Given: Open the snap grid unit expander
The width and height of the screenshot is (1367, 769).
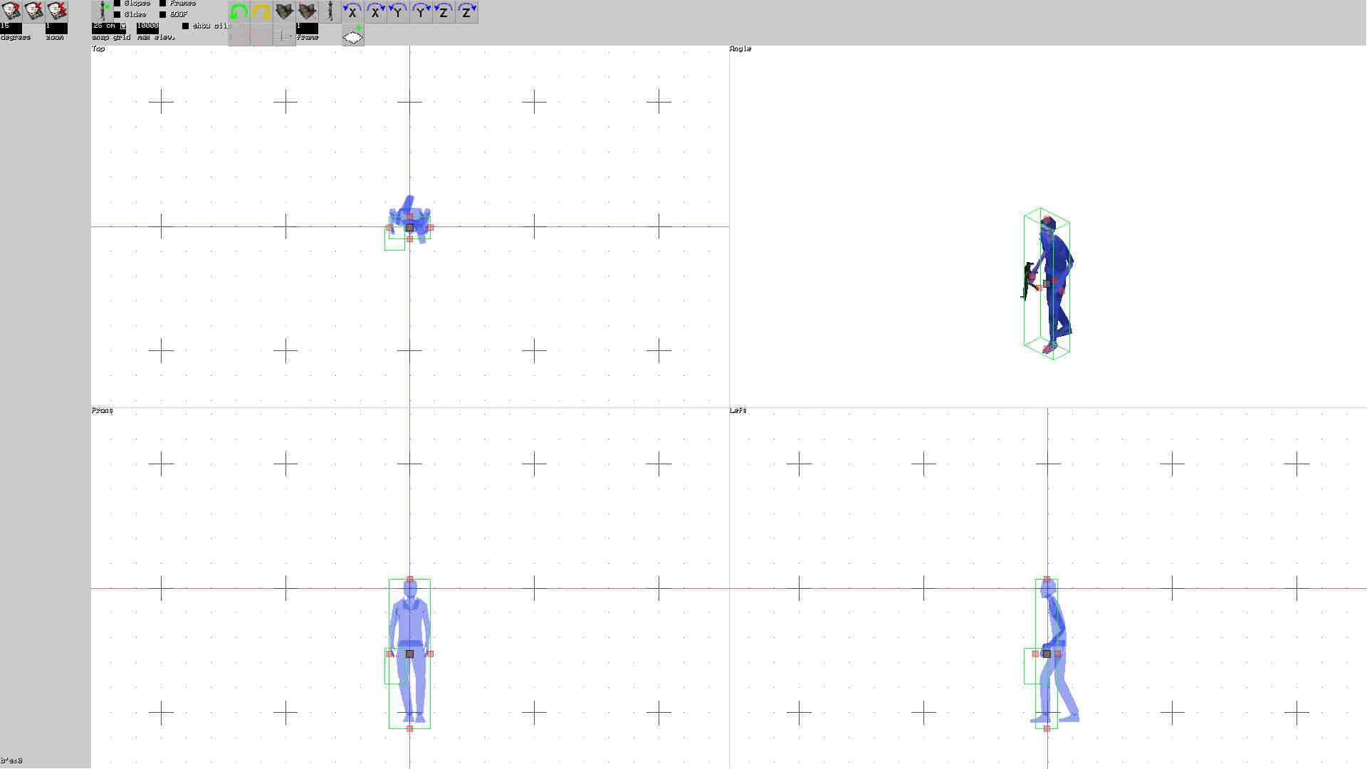Looking at the screenshot, I should coord(123,27).
